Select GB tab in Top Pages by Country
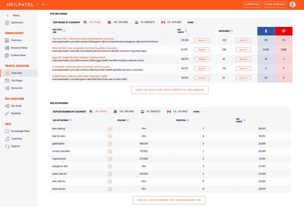 (118, 22)
